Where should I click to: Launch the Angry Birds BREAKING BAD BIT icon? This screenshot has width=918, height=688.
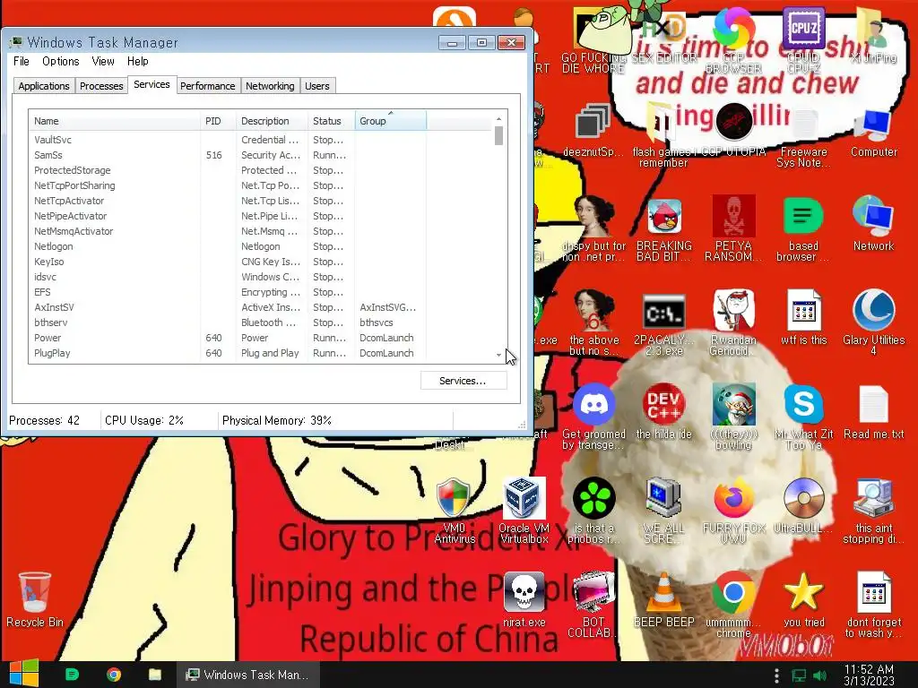[x=664, y=230]
